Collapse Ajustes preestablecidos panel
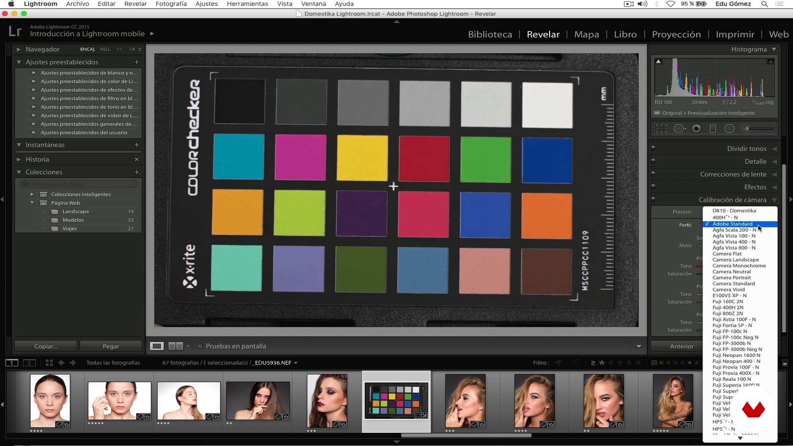Image resolution: width=793 pixels, height=446 pixels. pyautogui.click(x=19, y=62)
